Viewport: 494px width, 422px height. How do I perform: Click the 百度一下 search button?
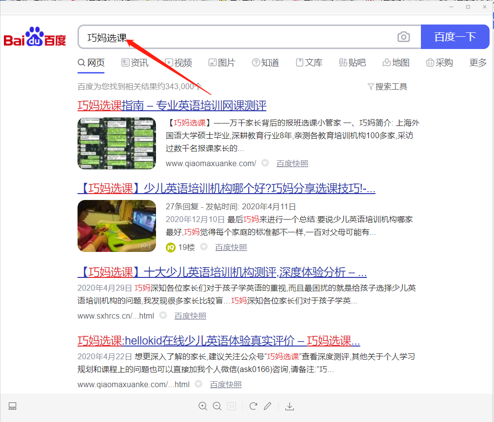coord(455,37)
